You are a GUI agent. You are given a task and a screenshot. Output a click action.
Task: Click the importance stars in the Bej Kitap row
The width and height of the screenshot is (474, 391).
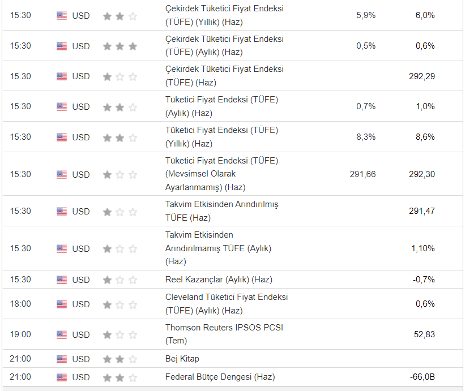pyautogui.click(x=120, y=359)
